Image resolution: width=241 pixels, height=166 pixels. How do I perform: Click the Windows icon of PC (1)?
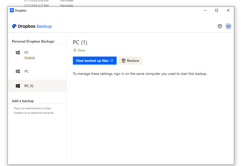pos(18,86)
